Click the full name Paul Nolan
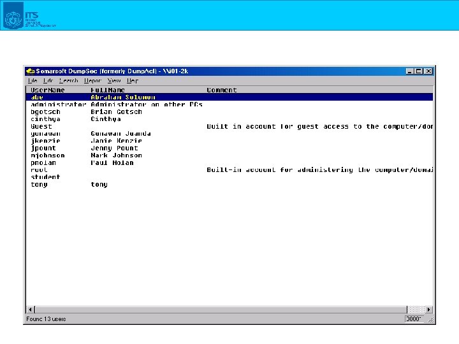The width and height of the screenshot is (459, 344). (x=112, y=162)
